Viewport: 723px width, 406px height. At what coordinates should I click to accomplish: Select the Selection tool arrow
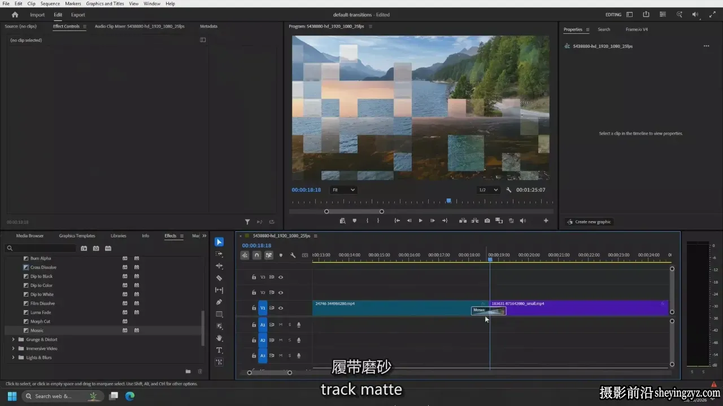point(219,242)
